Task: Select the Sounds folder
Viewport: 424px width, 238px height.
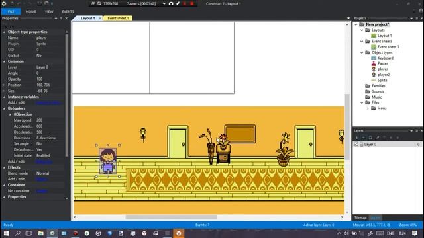Action: click(x=378, y=91)
